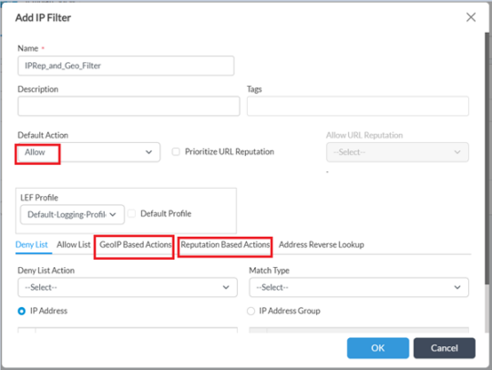492x370 pixels.
Task: Open the Deny List Action select box
Action: [x=128, y=287]
